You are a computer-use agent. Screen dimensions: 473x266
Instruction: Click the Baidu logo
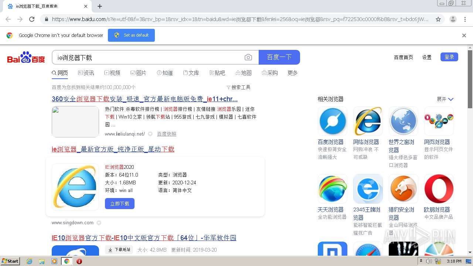26,58
